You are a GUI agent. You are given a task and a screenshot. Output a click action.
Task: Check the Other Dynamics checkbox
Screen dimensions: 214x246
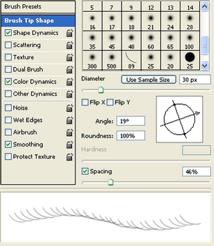8,94
